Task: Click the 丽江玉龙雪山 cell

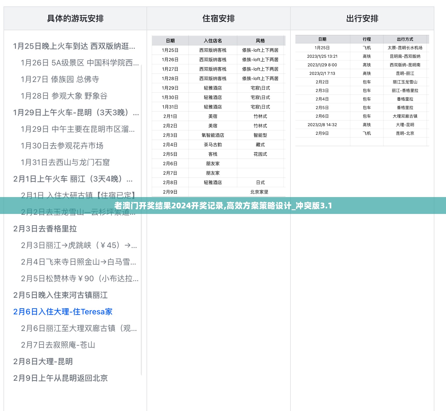Action: coord(405,82)
